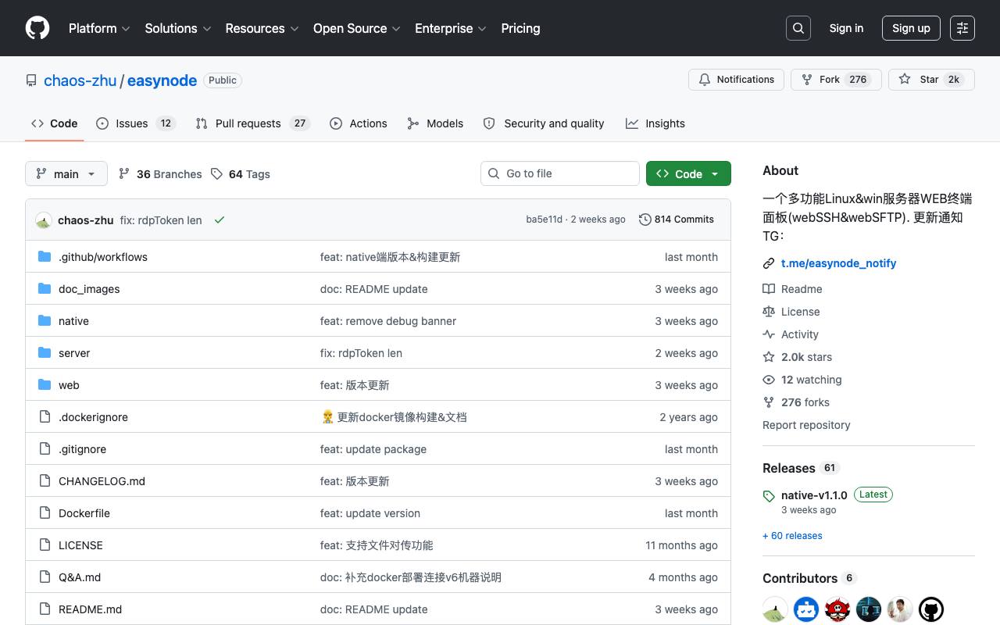Fork the repository with Fork button
Image resolution: width=1000 pixels, height=625 pixels.
[x=836, y=80]
